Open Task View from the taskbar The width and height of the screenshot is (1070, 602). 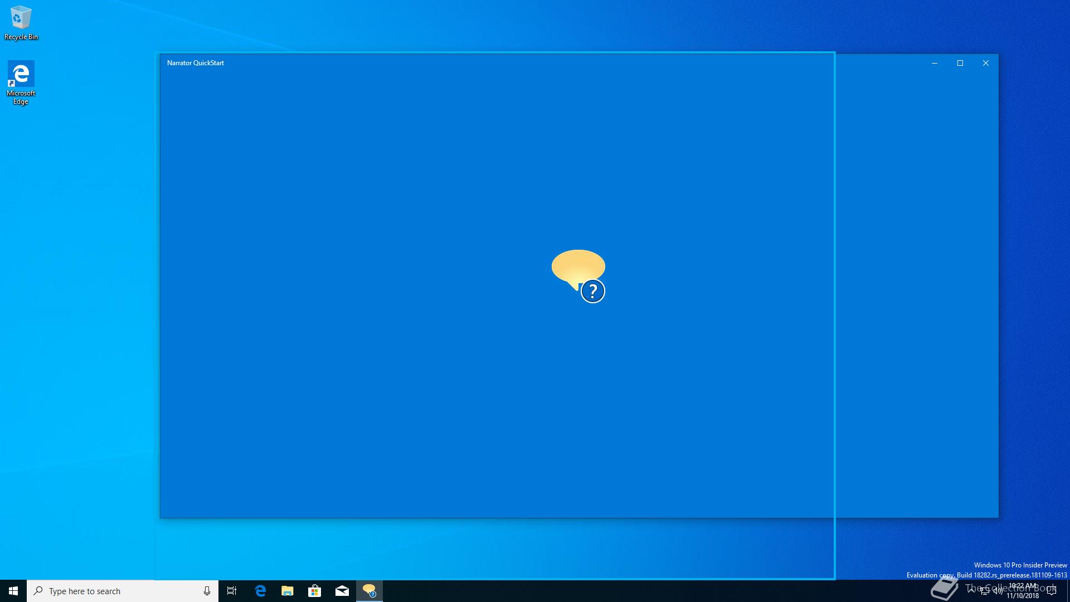(232, 591)
